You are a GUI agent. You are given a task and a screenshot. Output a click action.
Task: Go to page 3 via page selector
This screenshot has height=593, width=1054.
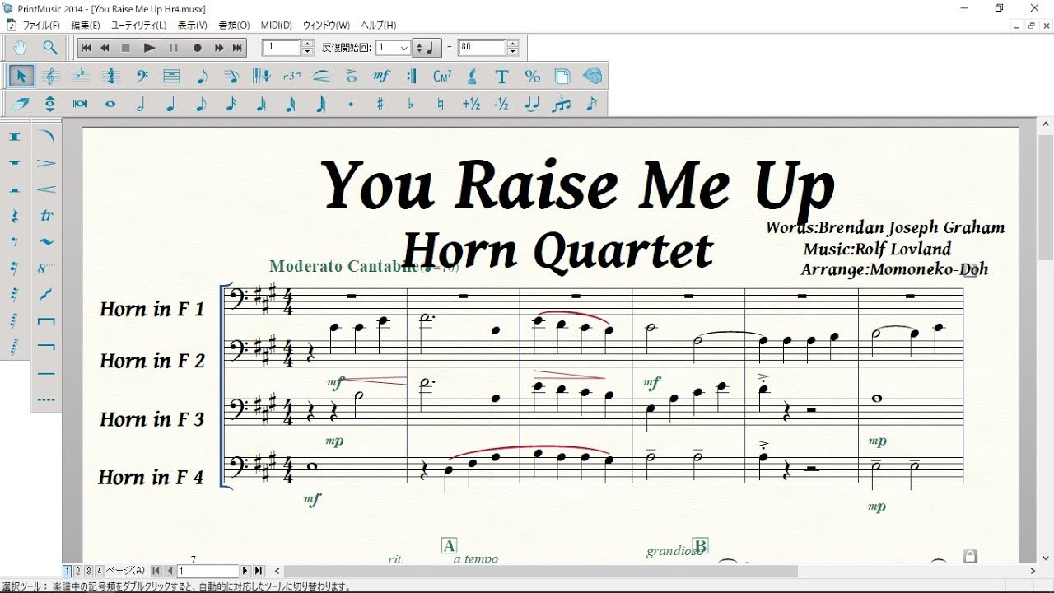(89, 571)
